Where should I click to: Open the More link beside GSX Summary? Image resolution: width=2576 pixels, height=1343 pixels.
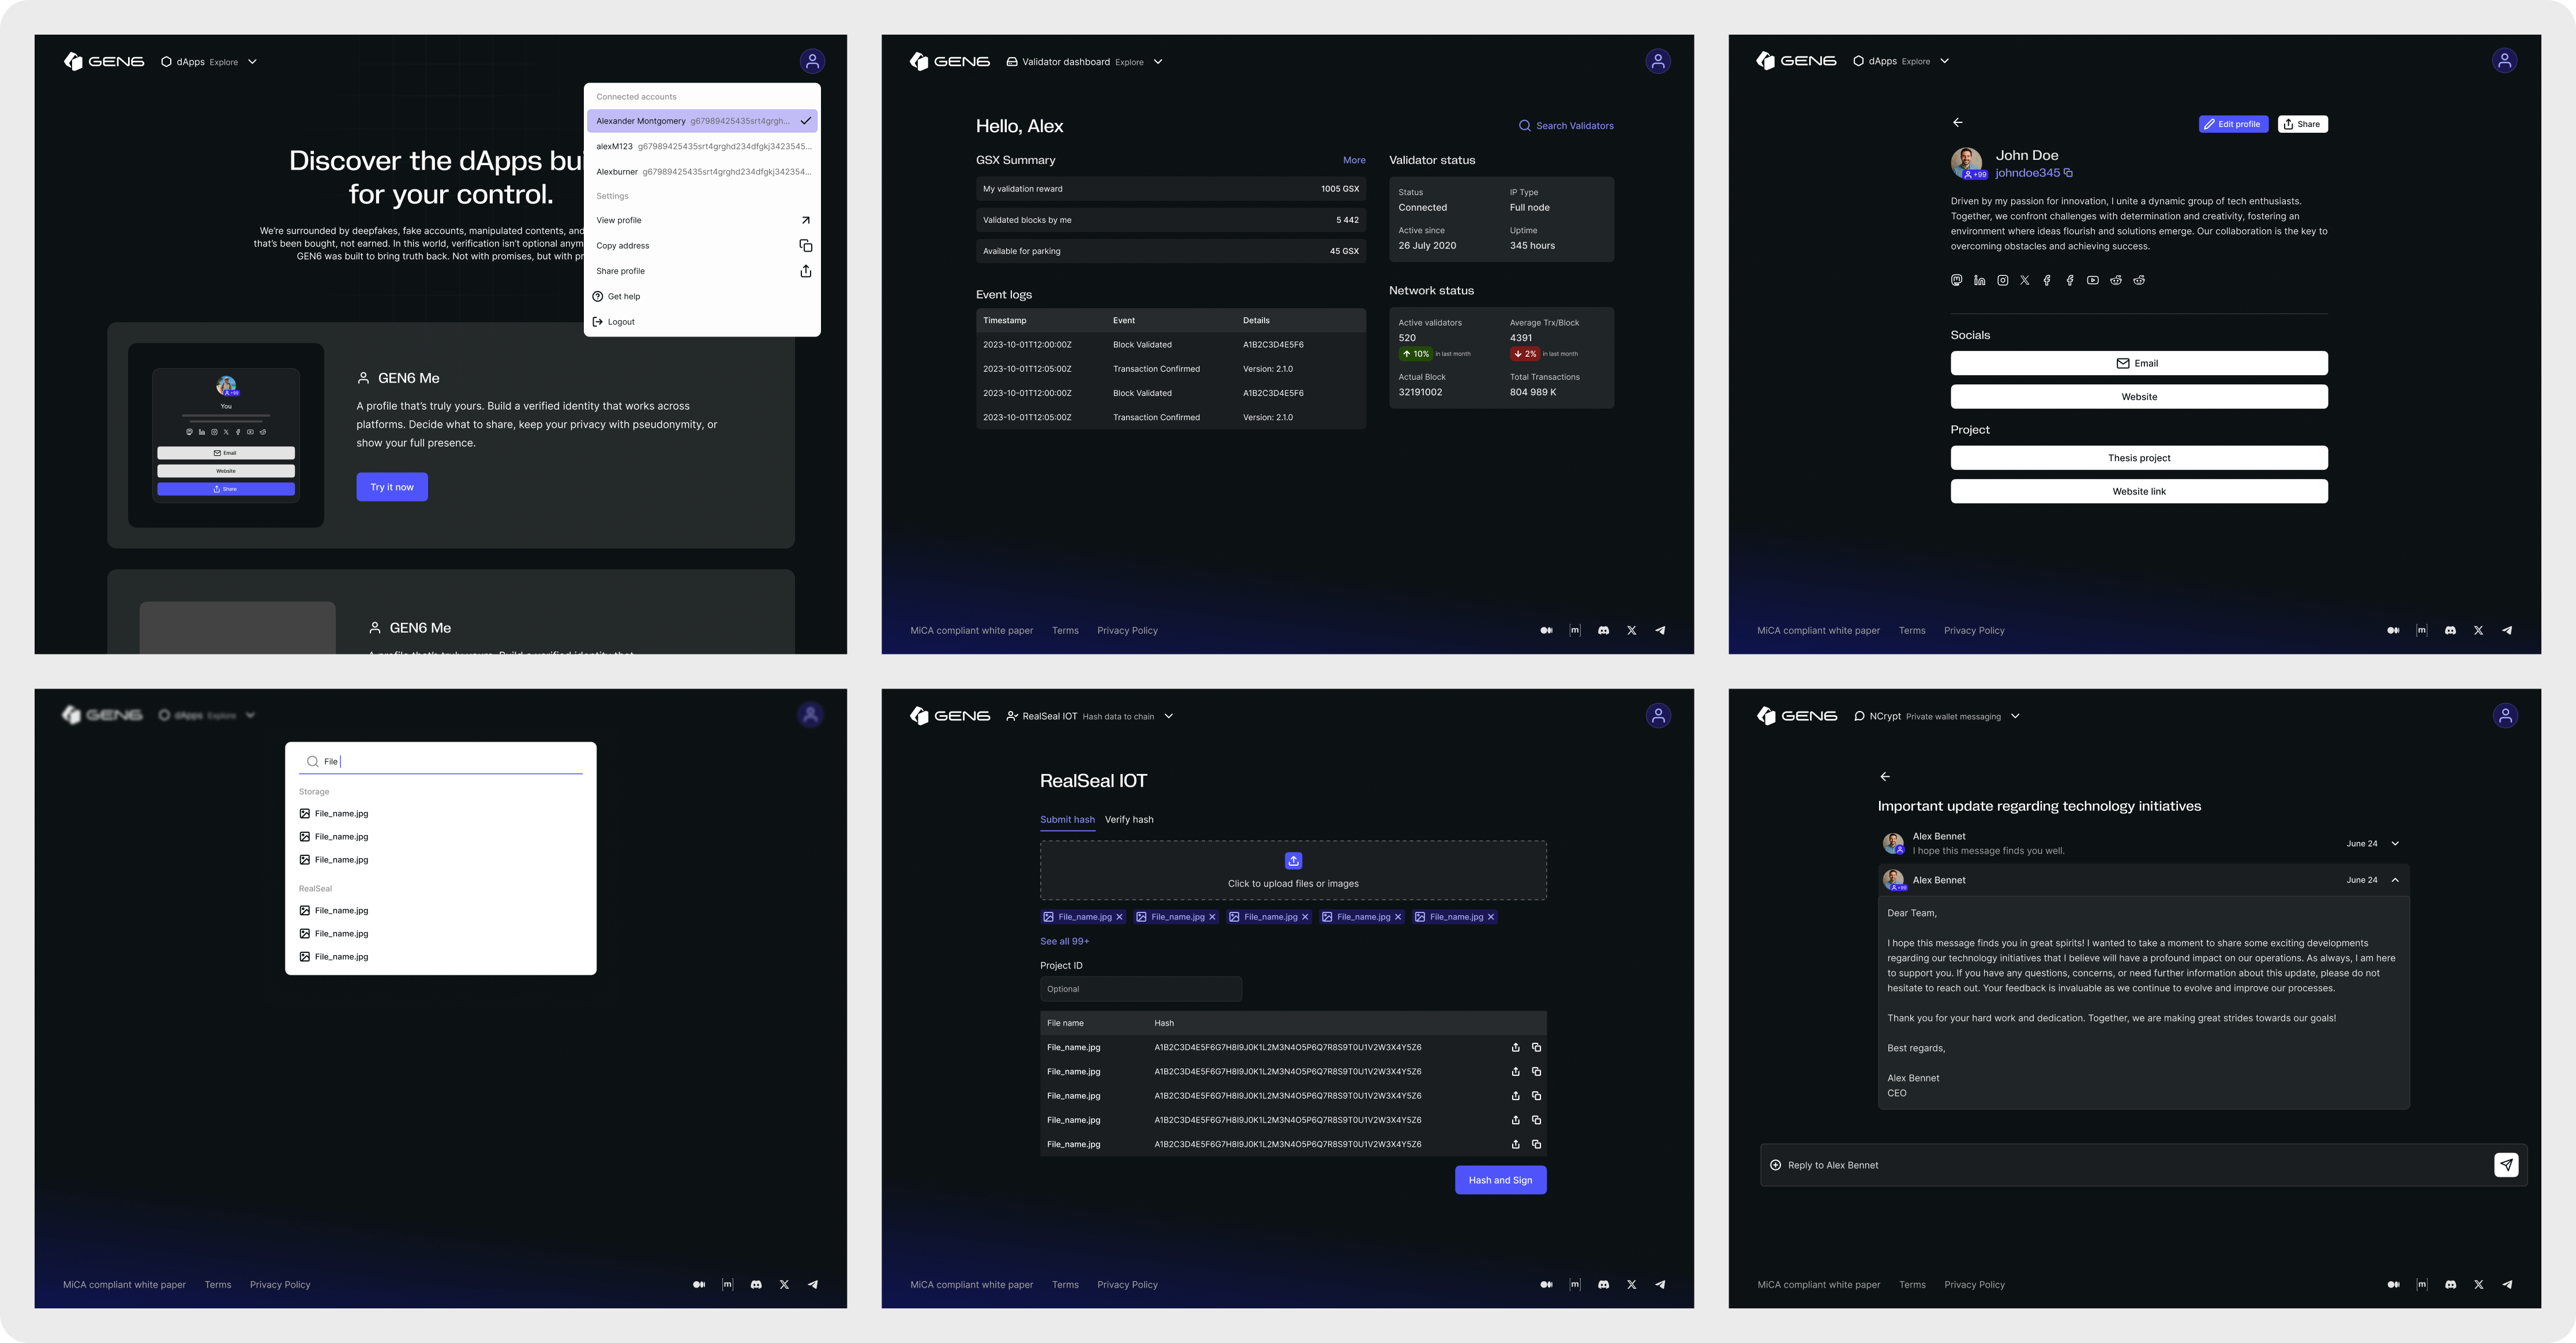[x=1354, y=160]
